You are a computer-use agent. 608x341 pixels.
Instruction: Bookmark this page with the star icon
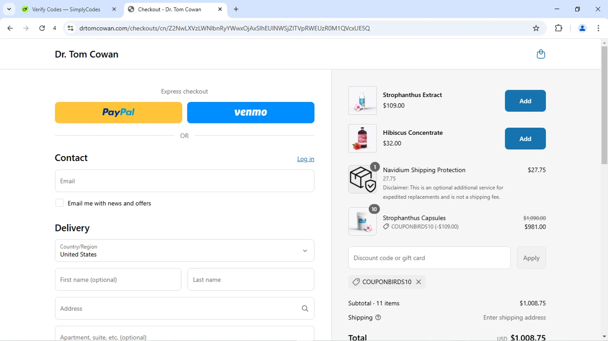click(536, 28)
